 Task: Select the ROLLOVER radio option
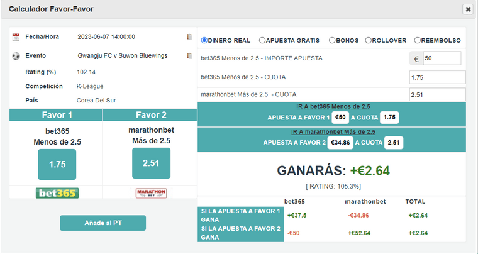tap(369, 40)
